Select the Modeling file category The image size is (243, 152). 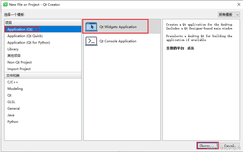coord(43,89)
